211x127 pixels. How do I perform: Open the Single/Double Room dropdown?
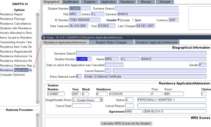click(x=101, y=100)
